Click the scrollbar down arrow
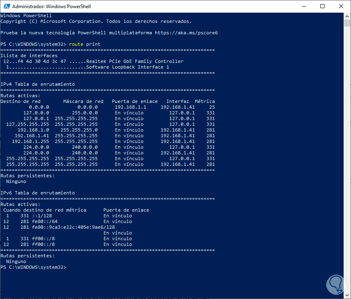351x299 pixels. (x=347, y=295)
